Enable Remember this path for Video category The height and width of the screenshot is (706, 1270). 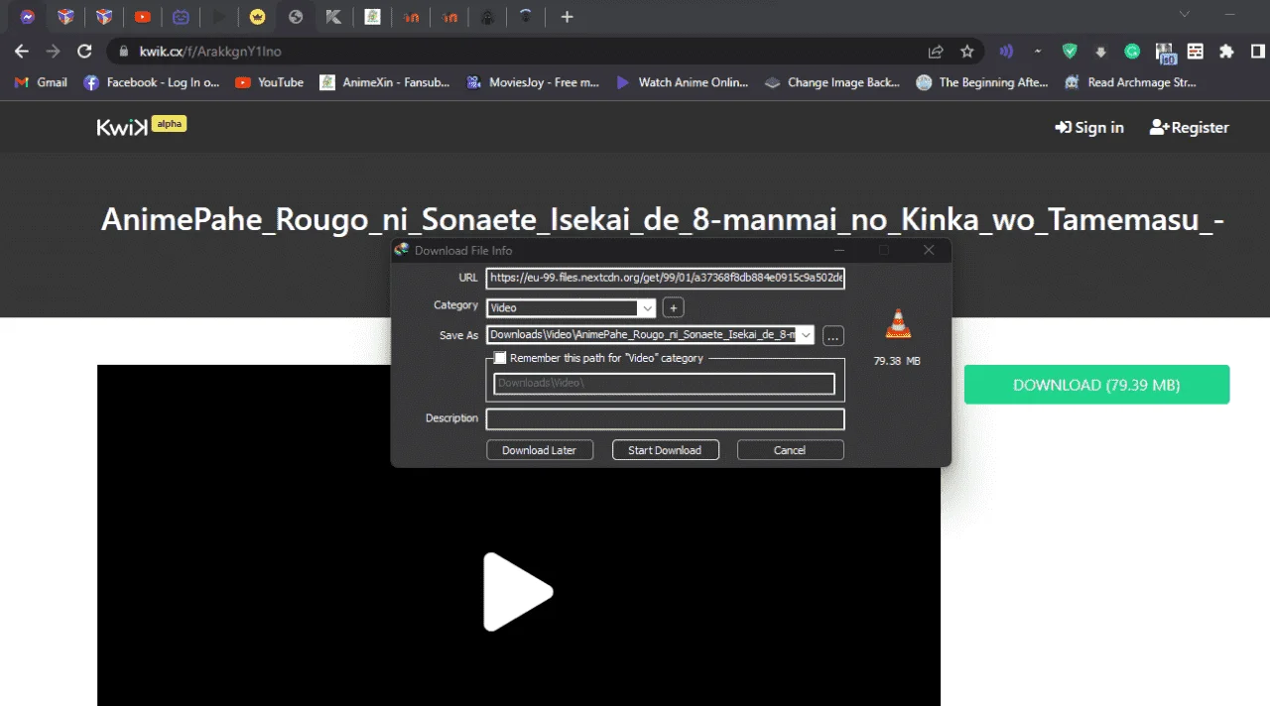pyautogui.click(x=500, y=358)
